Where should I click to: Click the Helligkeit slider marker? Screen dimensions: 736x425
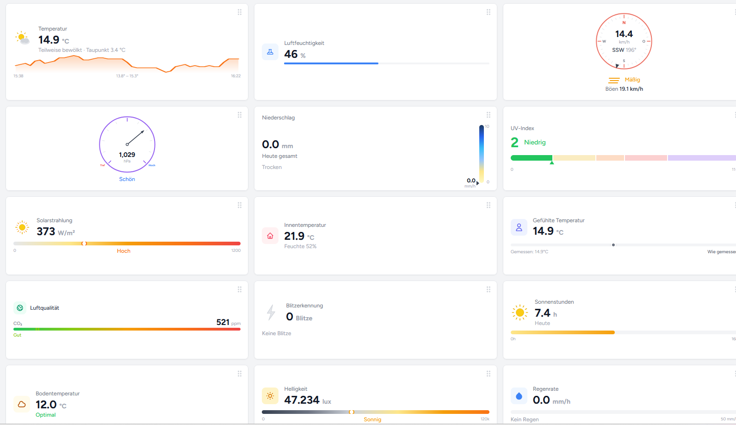[352, 412]
